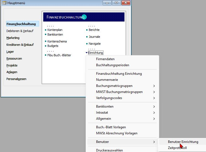This screenshot has height=152, width=206.
Task: Open the Marketing menu
Action: pyautogui.click(x=13, y=38)
